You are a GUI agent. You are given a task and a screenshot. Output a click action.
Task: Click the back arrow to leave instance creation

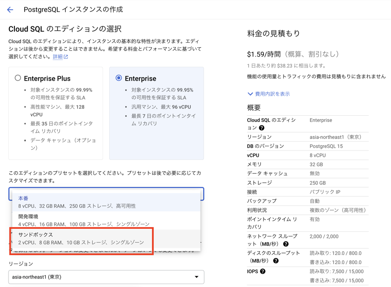point(10,9)
